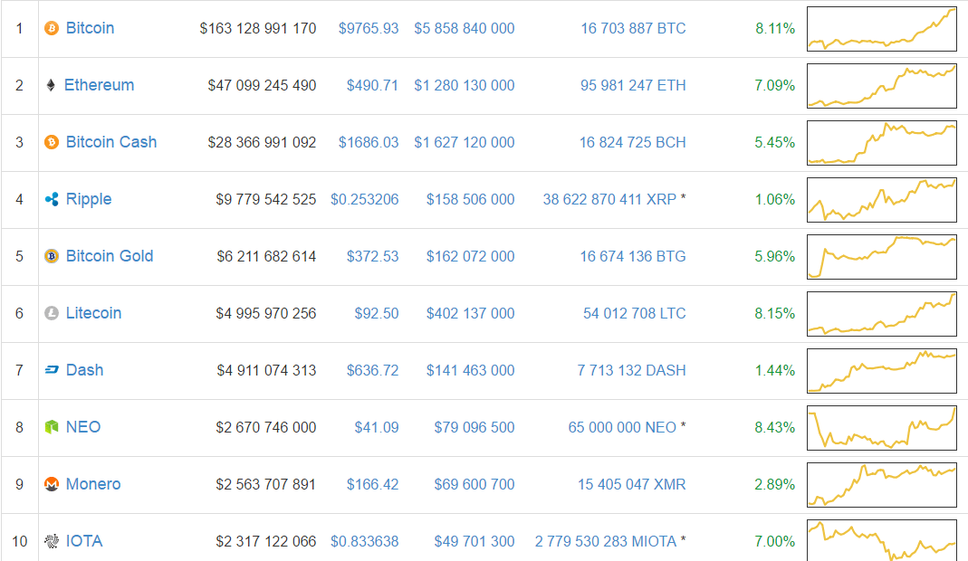Click Ethereum volume $1 280 130 000
Viewport: 968px width, 561px height.
[x=465, y=85]
